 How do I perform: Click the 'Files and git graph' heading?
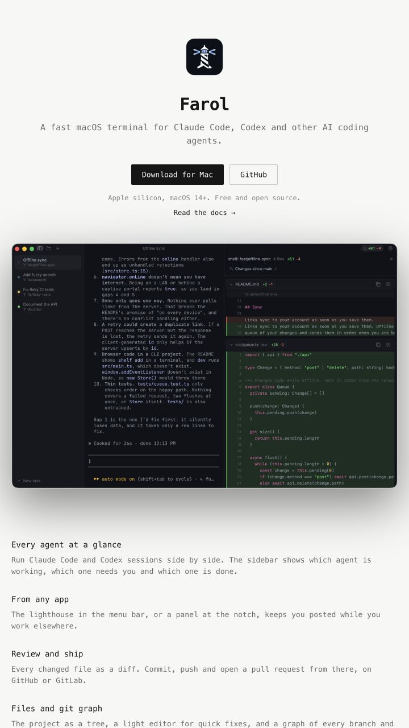click(x=57, y=709)
